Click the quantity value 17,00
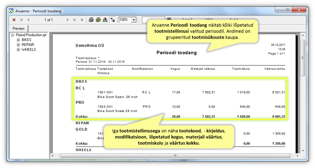The image size is (315, 168). (176, 92)
